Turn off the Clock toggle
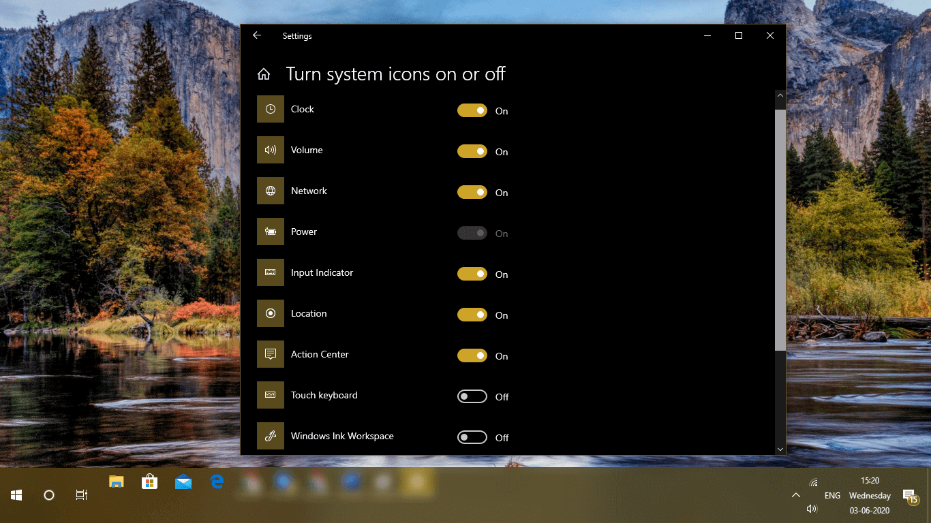 472,110
